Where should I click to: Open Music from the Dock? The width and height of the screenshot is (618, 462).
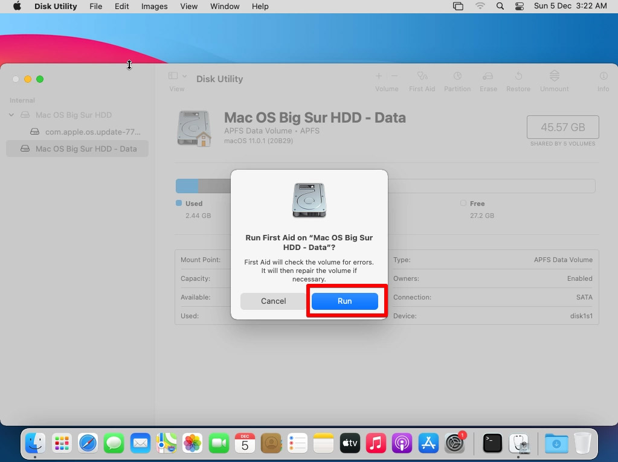click(376, 443)
